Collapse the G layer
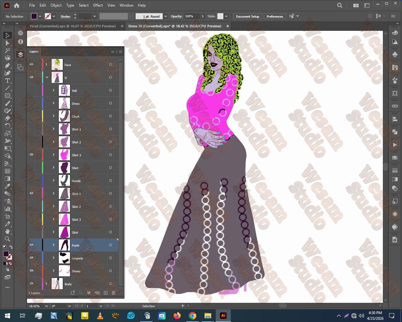This screenshot has width=402, height=322. 47,77
